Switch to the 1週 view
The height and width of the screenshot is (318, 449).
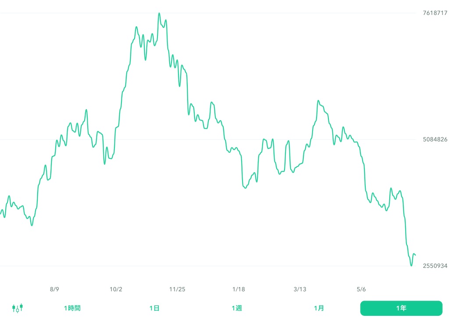click(x=237, y=308)
